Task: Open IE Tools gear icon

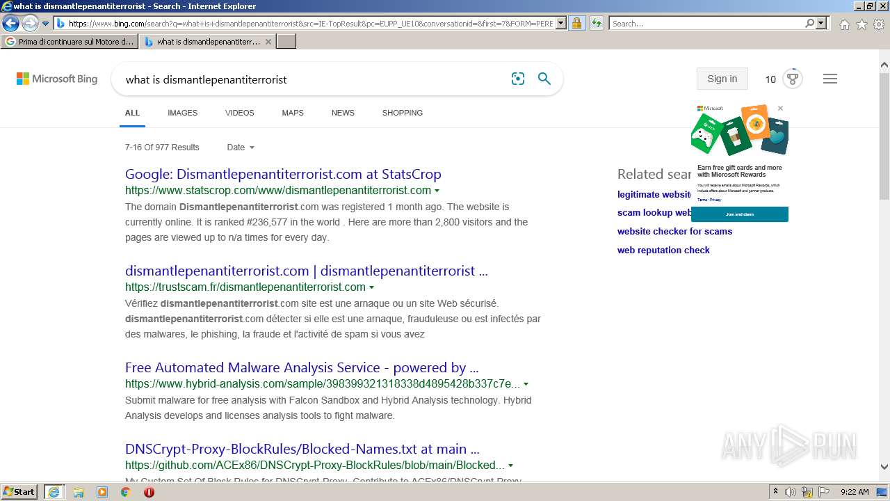Action: (879, 24)
